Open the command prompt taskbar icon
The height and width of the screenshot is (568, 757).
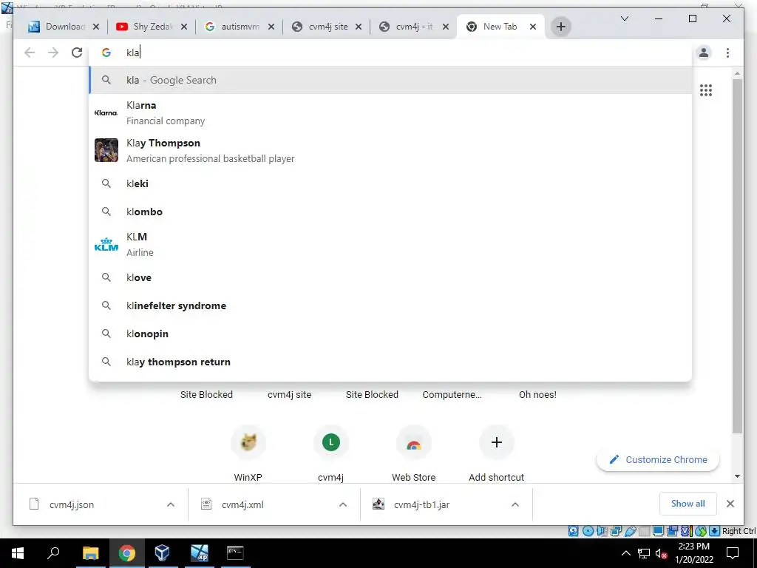tap(235, 553)
